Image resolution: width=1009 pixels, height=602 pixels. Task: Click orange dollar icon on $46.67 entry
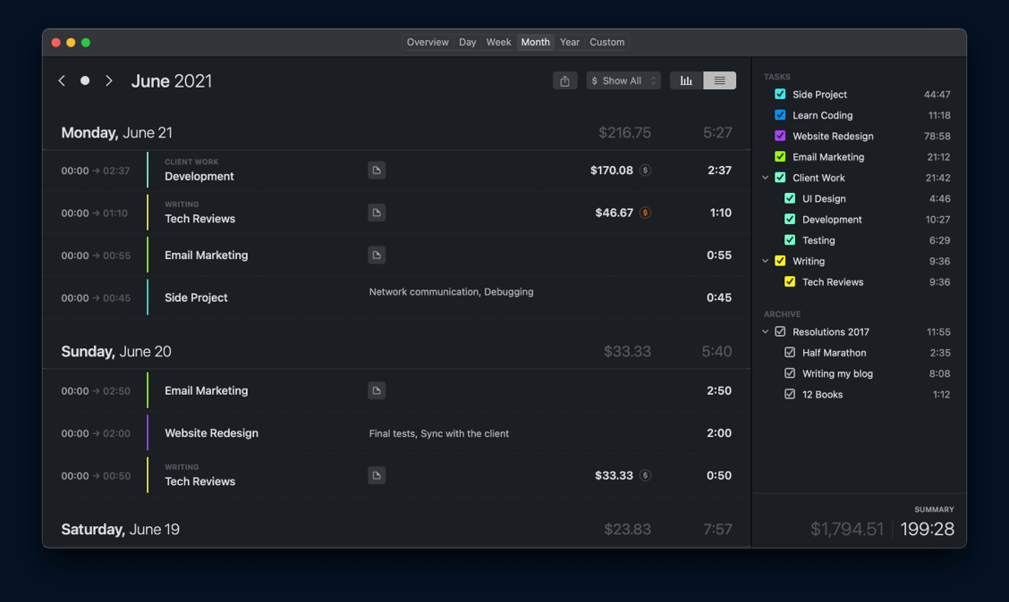coord(645,213)
